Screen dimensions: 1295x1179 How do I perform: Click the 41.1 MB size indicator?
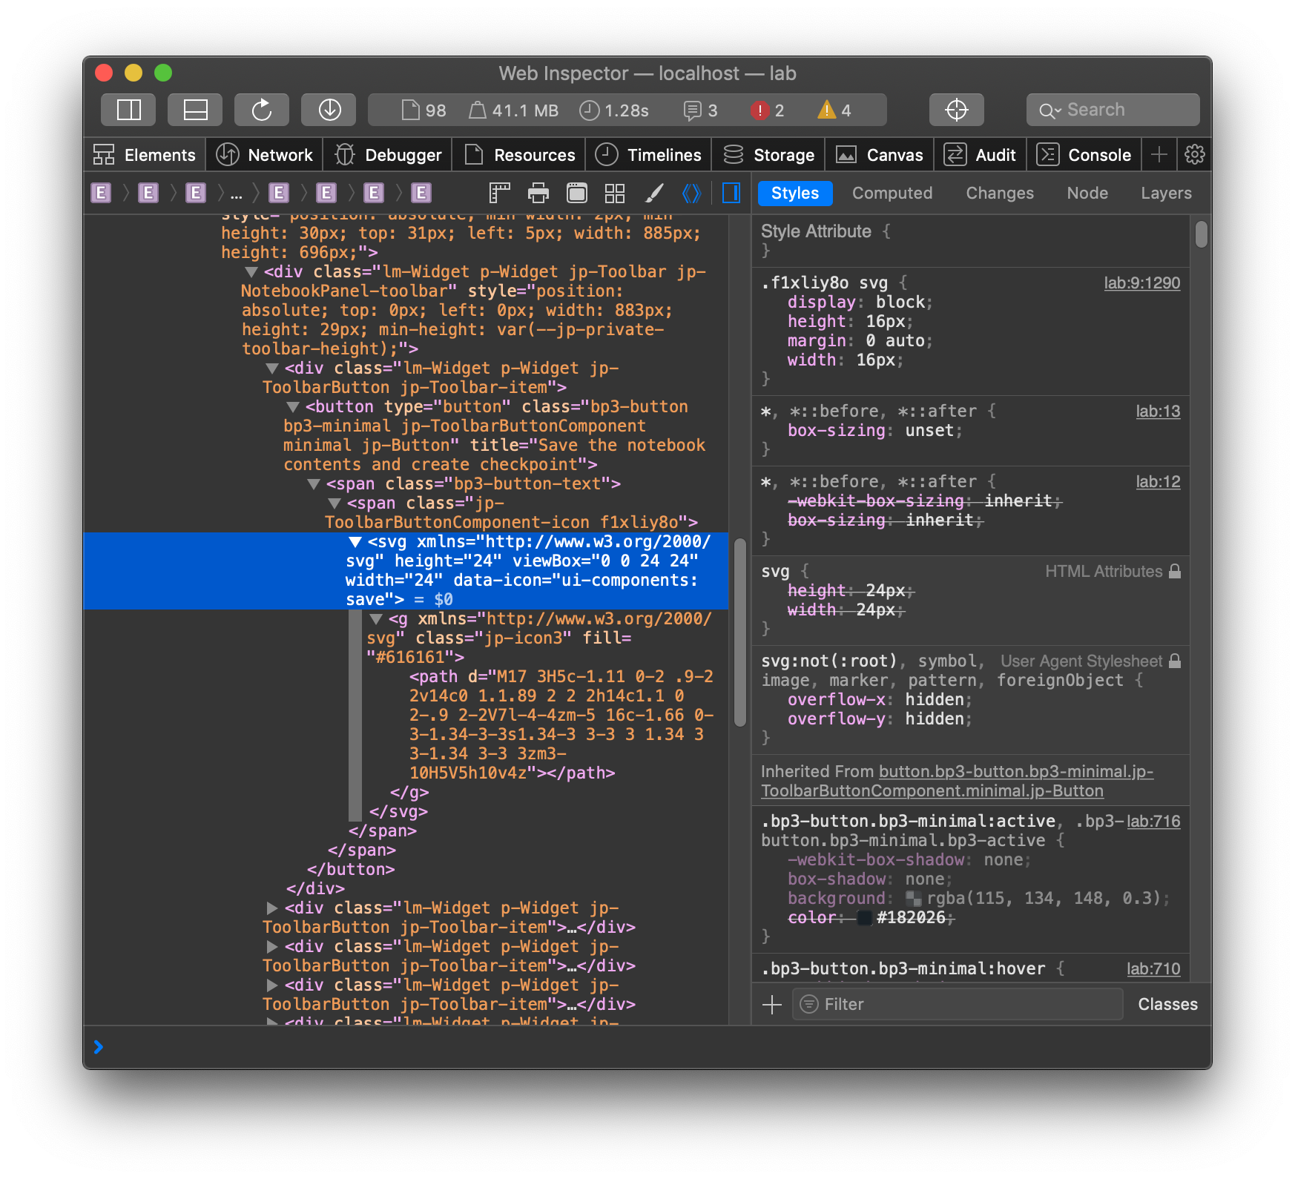(514, 110)
